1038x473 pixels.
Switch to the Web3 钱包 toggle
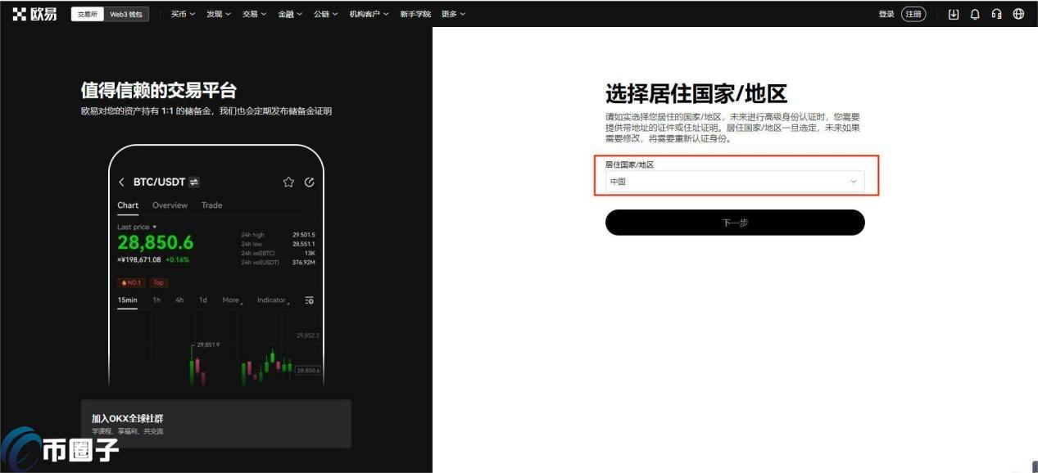[126, 14]
